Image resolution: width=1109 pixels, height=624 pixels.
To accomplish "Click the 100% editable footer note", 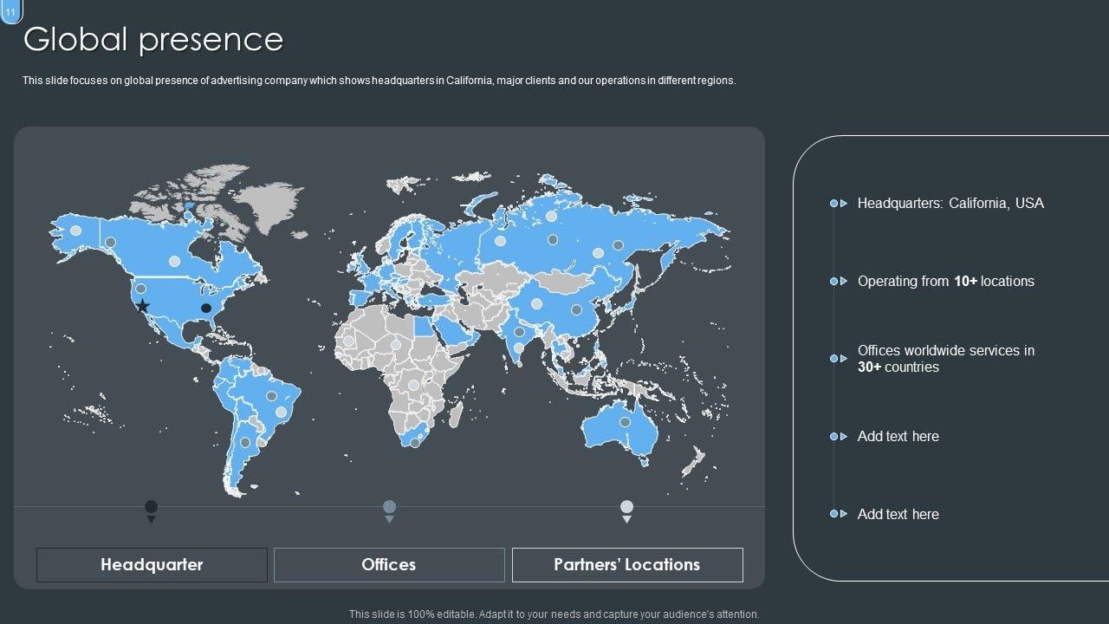I will click(x=554, y=614).
